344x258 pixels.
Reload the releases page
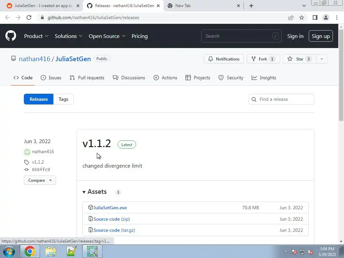29,17
